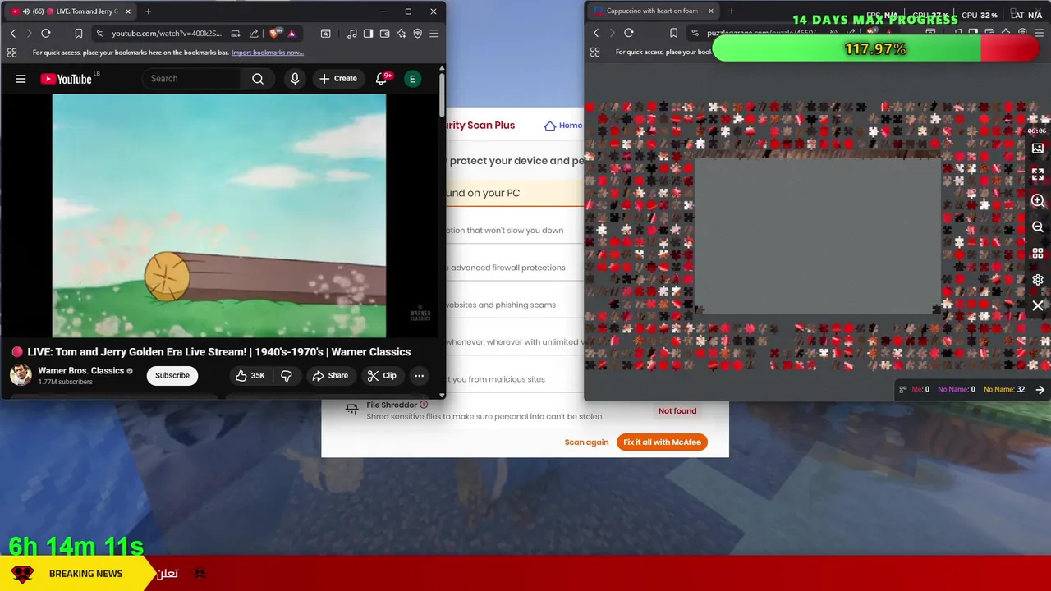Close the Cappuccino puzzle tab
The width and height of the screenshot is (1051, 591).
click(x=711, y=11)
